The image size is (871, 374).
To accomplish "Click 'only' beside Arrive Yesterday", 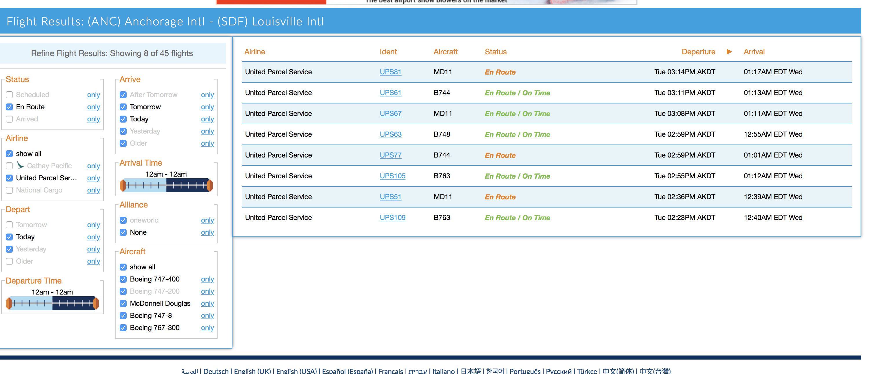I will [207, 131].
